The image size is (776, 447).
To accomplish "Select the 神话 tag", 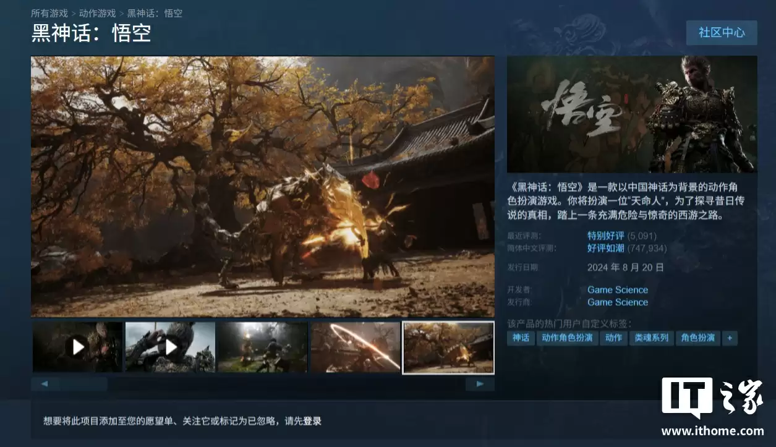I will pyautogui.click(x=521, y=338).
